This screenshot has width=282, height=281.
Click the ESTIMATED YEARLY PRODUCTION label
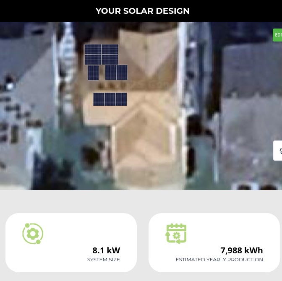(x=219, y=260)
